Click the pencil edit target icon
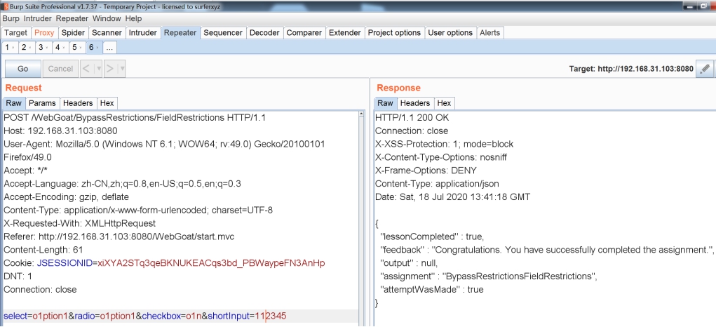 [705, 69]
